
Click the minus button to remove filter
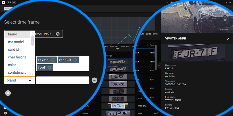tap(94, 80)
